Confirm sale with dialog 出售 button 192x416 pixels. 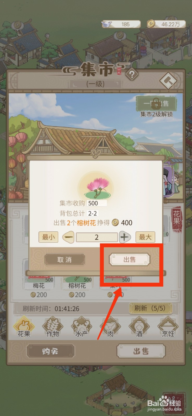point(129,259)
